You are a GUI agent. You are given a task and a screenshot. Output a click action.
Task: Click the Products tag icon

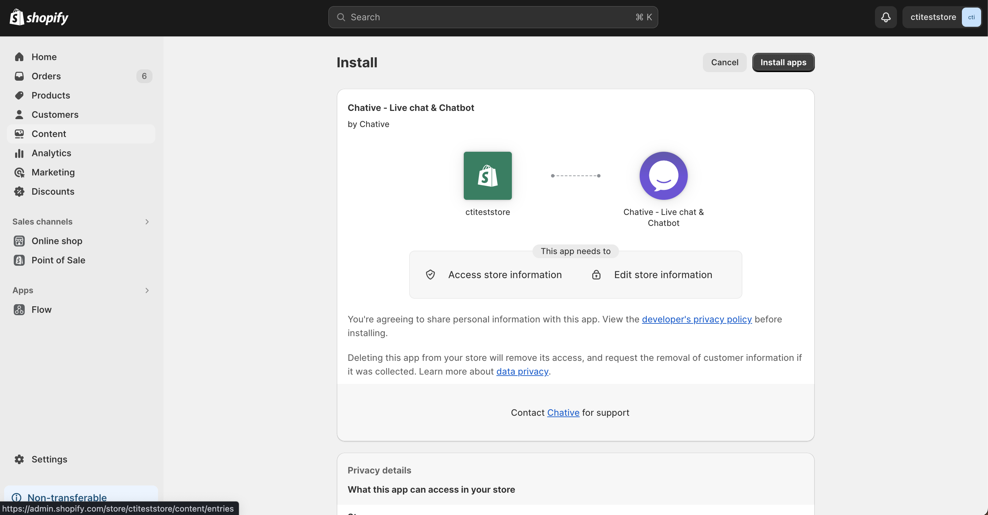pyautogui.click(x=19, y=95)
